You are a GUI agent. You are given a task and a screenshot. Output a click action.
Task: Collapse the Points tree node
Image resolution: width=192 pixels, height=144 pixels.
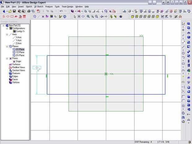pos(7,59)
